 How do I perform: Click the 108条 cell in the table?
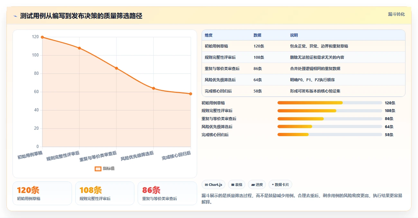pyautogui.click(x=259, y=57)
